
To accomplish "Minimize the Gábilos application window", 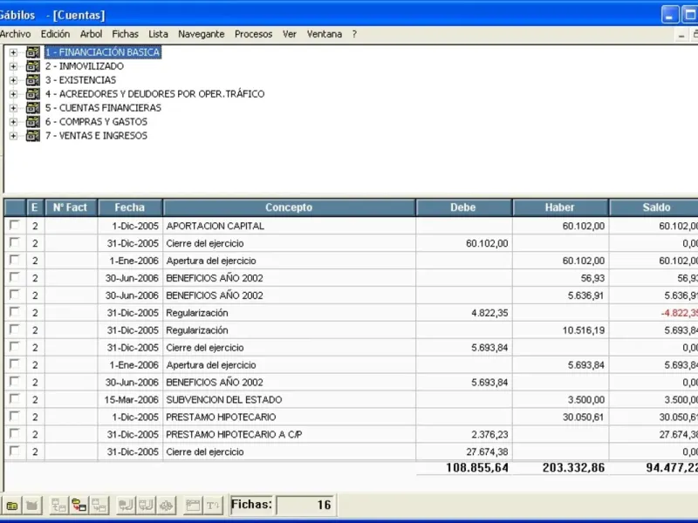I will click(x=670, y=15).
